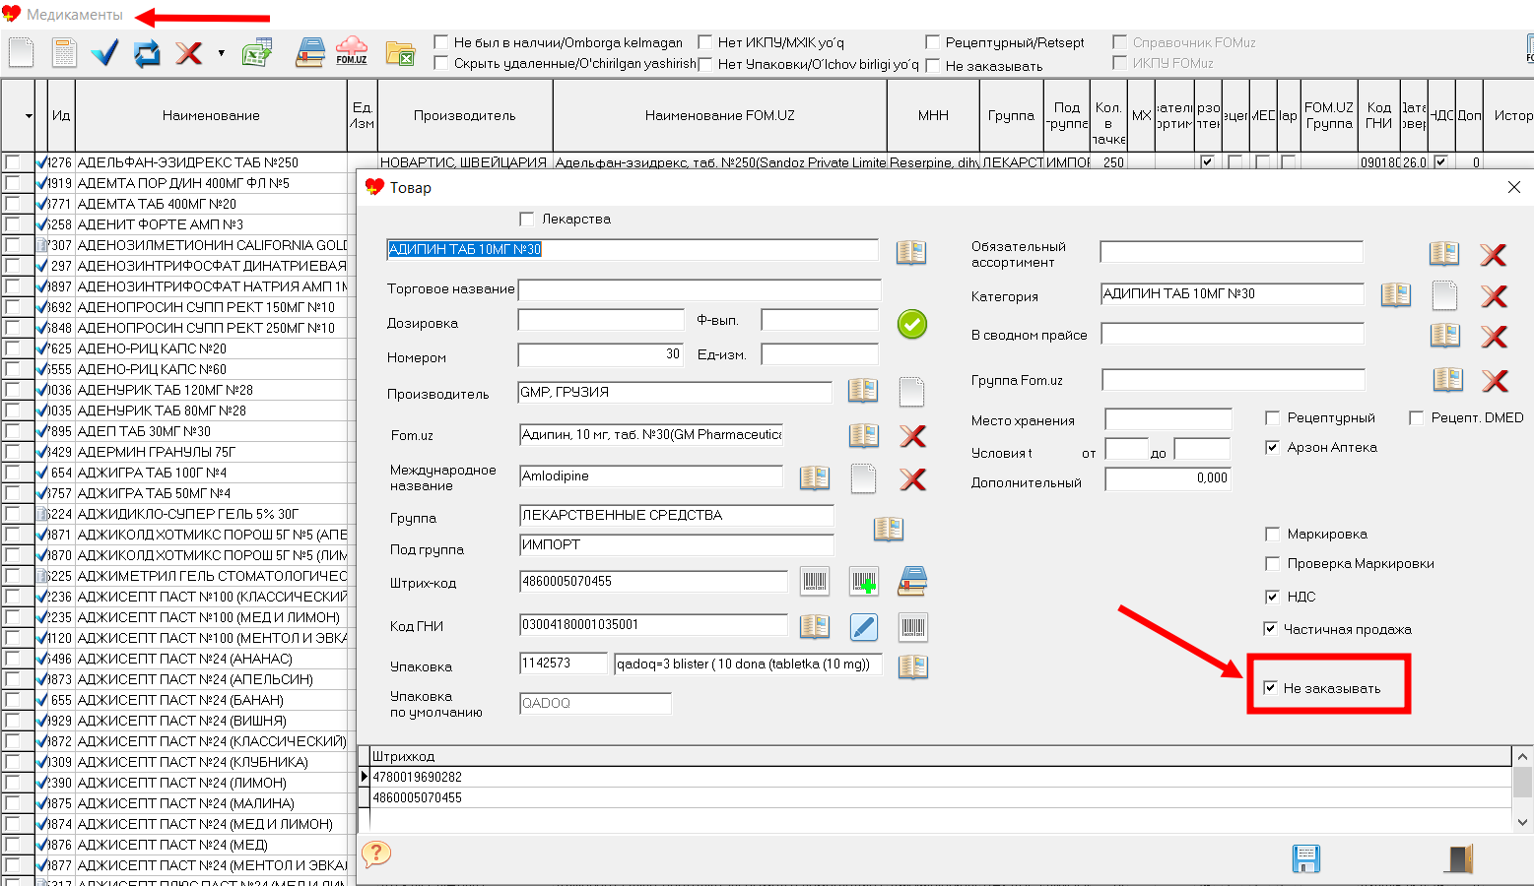This screenshot has width=1534, height=886.
Task: Open book lookup for 'В сводном прайсе'
Action: point(1445,335)
